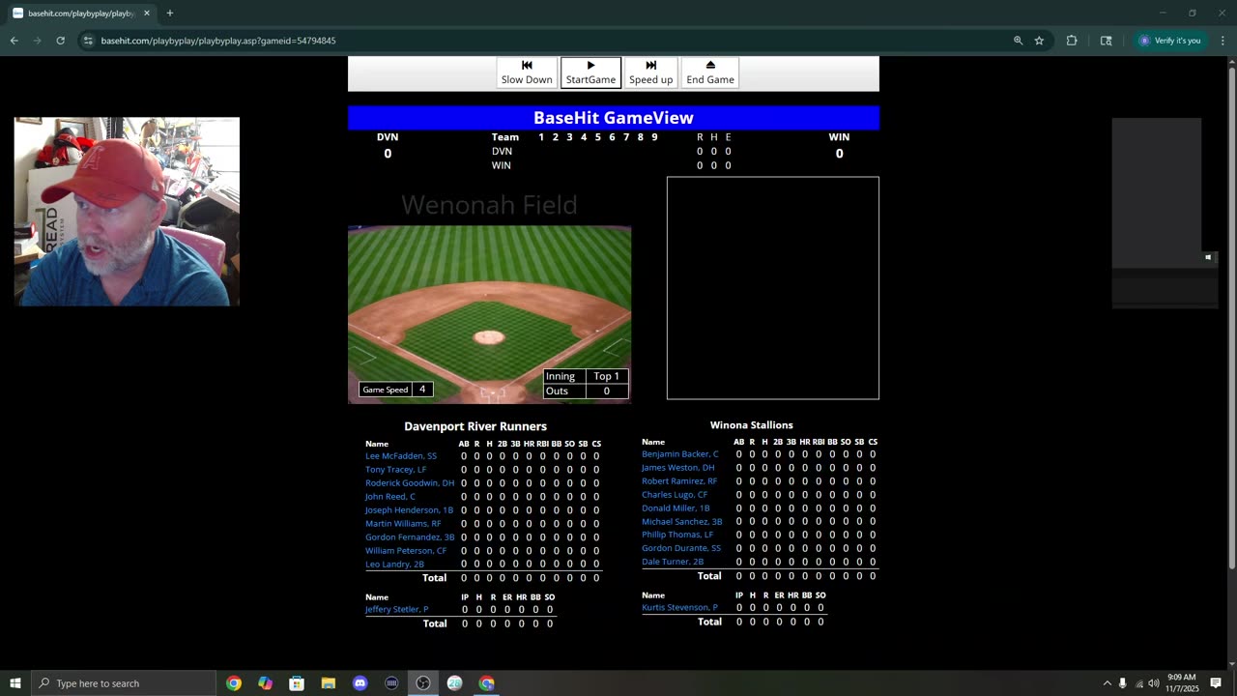The height and width of the screenshot is (696, 1237).
Task: Open a new browser tab
Action: pos(170,14)
